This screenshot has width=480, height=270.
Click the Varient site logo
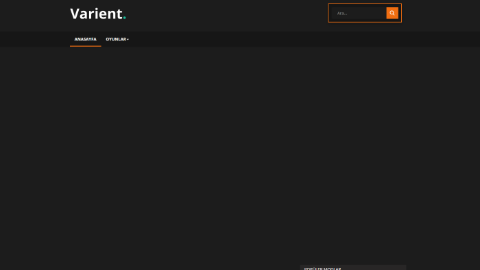pyautogui.click(x=98, y=14)
